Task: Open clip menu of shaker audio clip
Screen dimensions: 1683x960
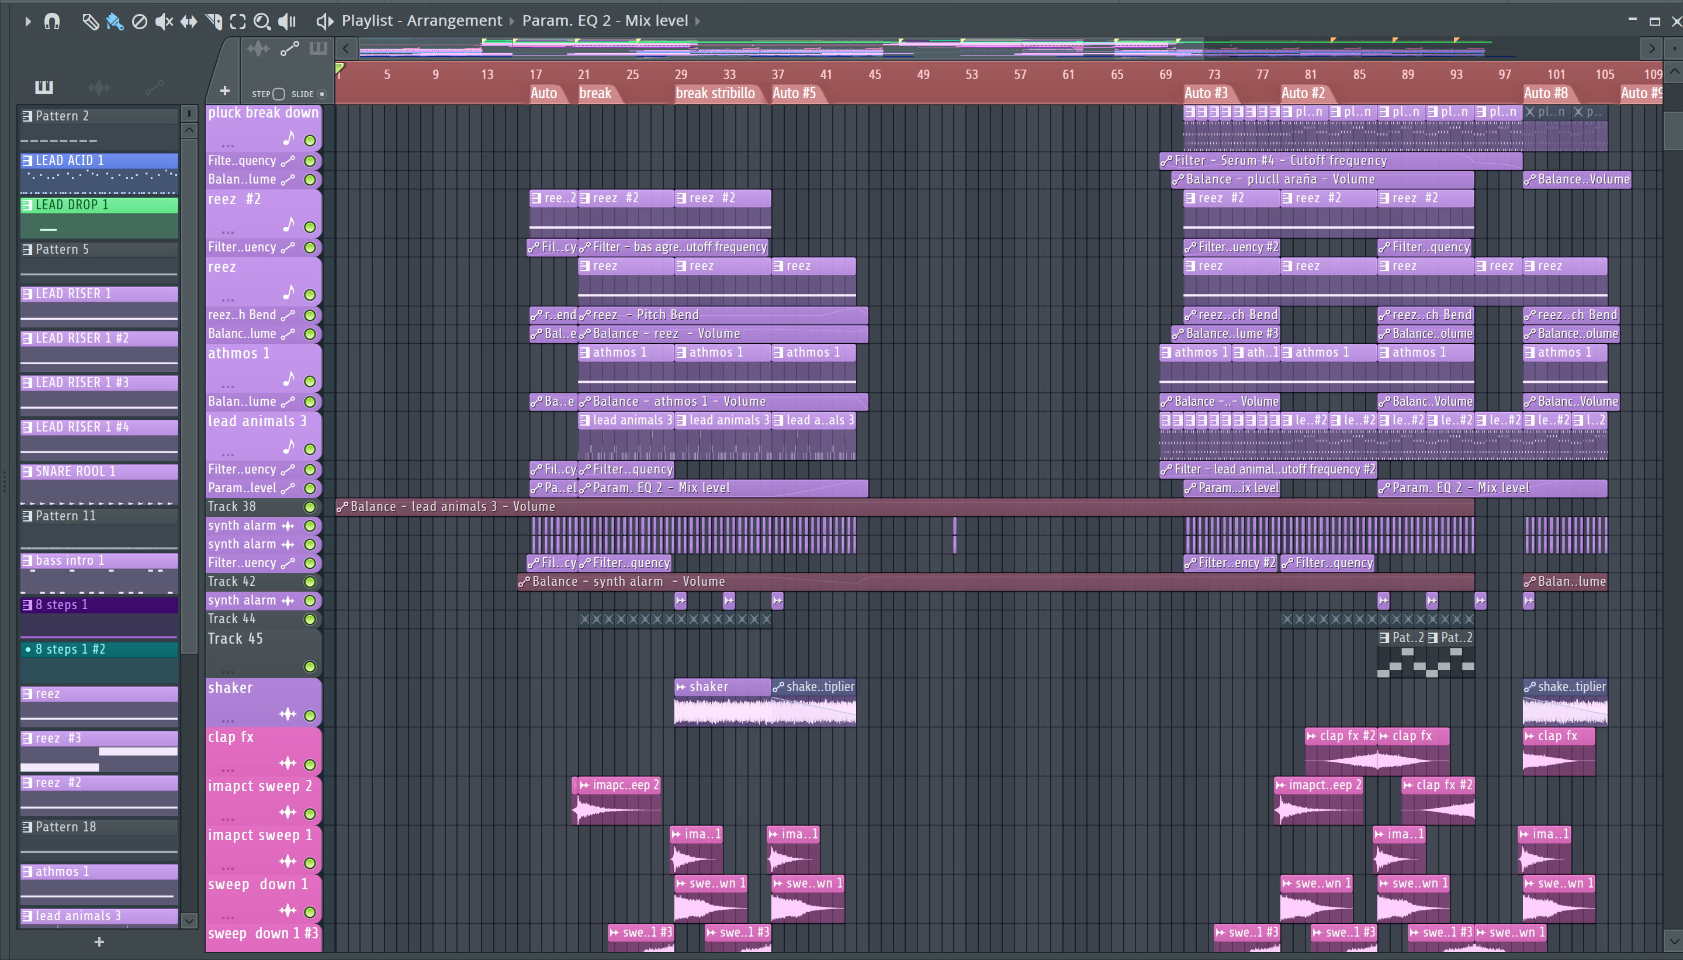Action: click(x=681, y=687)
